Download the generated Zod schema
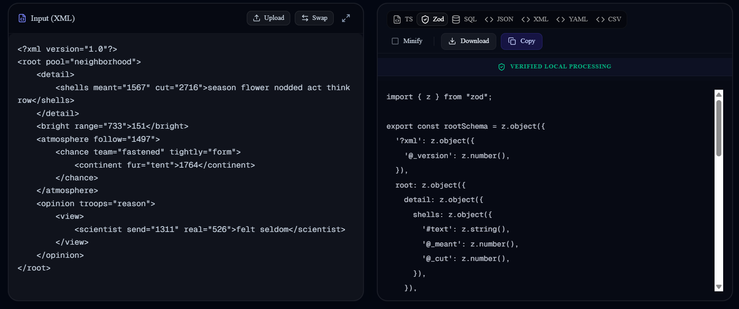 coord(469,41)
